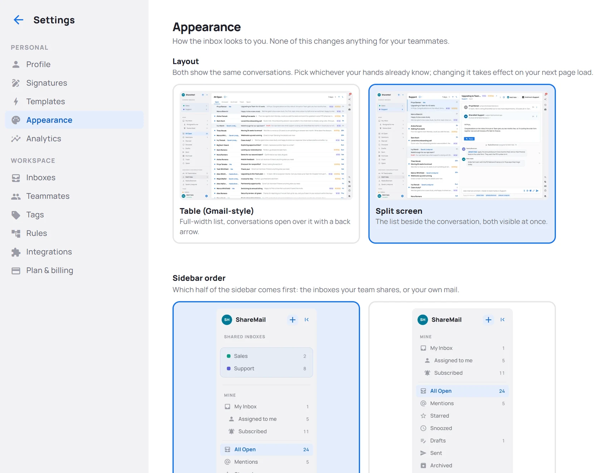Click Support inbox row in preview
The image size is (608, 473).
tap(266, 369)
